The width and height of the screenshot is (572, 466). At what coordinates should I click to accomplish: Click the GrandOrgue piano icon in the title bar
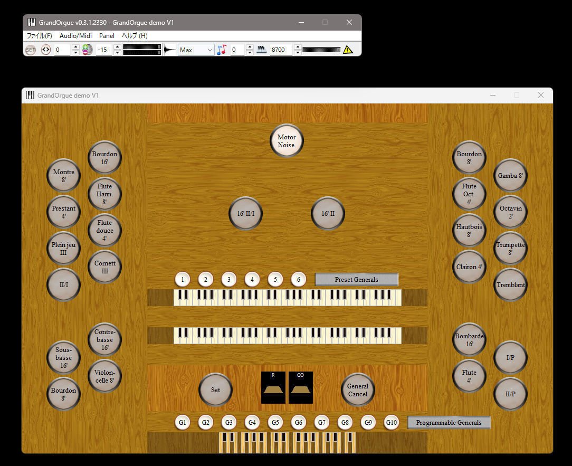pyautogui.click(x=32, y=22)
